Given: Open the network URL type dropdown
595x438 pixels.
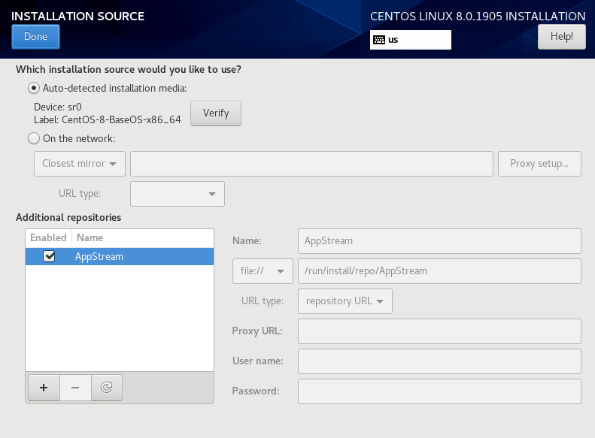Looking at the screenshot, I should click(x=178, y=194).
